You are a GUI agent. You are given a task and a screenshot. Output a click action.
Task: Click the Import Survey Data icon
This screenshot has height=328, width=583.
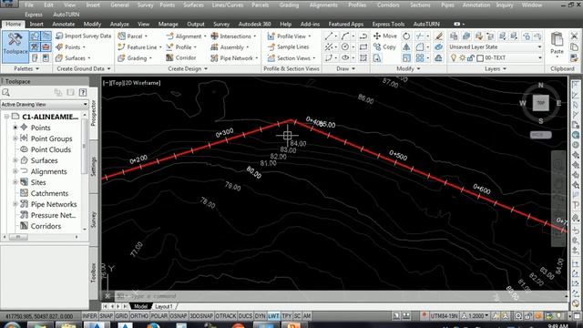[x=59, y=36]
